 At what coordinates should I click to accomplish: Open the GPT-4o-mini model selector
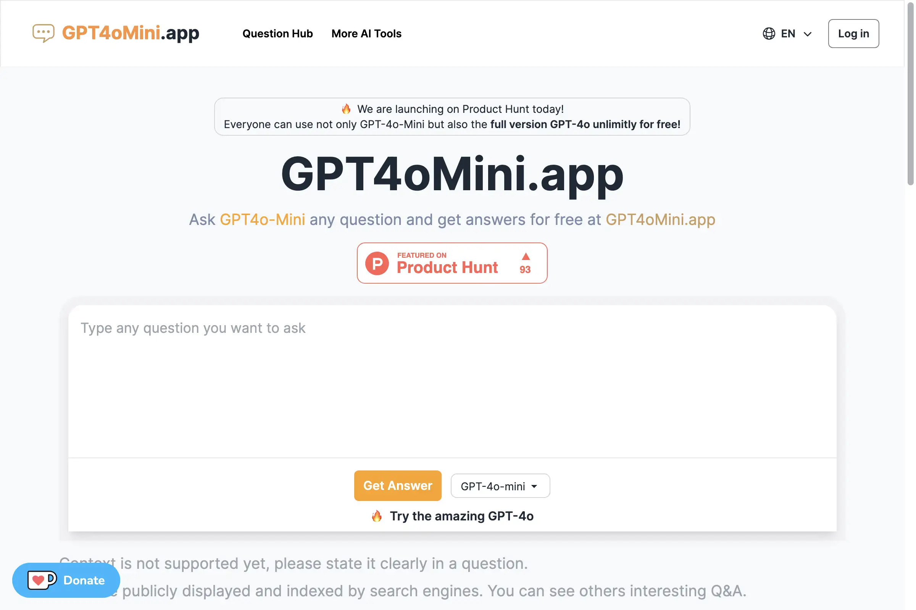pos(500,485)
